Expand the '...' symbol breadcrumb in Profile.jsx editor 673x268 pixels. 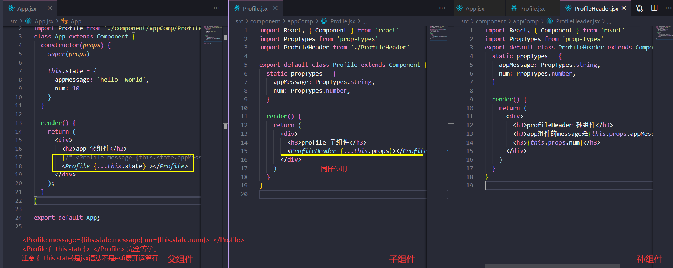click(365, 22)
